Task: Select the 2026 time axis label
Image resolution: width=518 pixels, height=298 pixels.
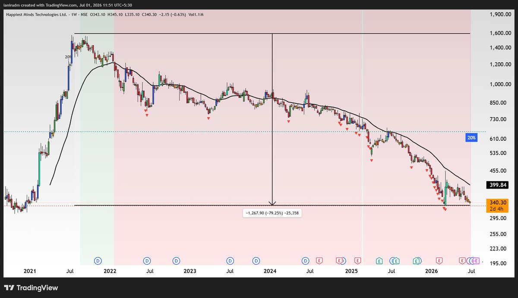Action: 431,271
